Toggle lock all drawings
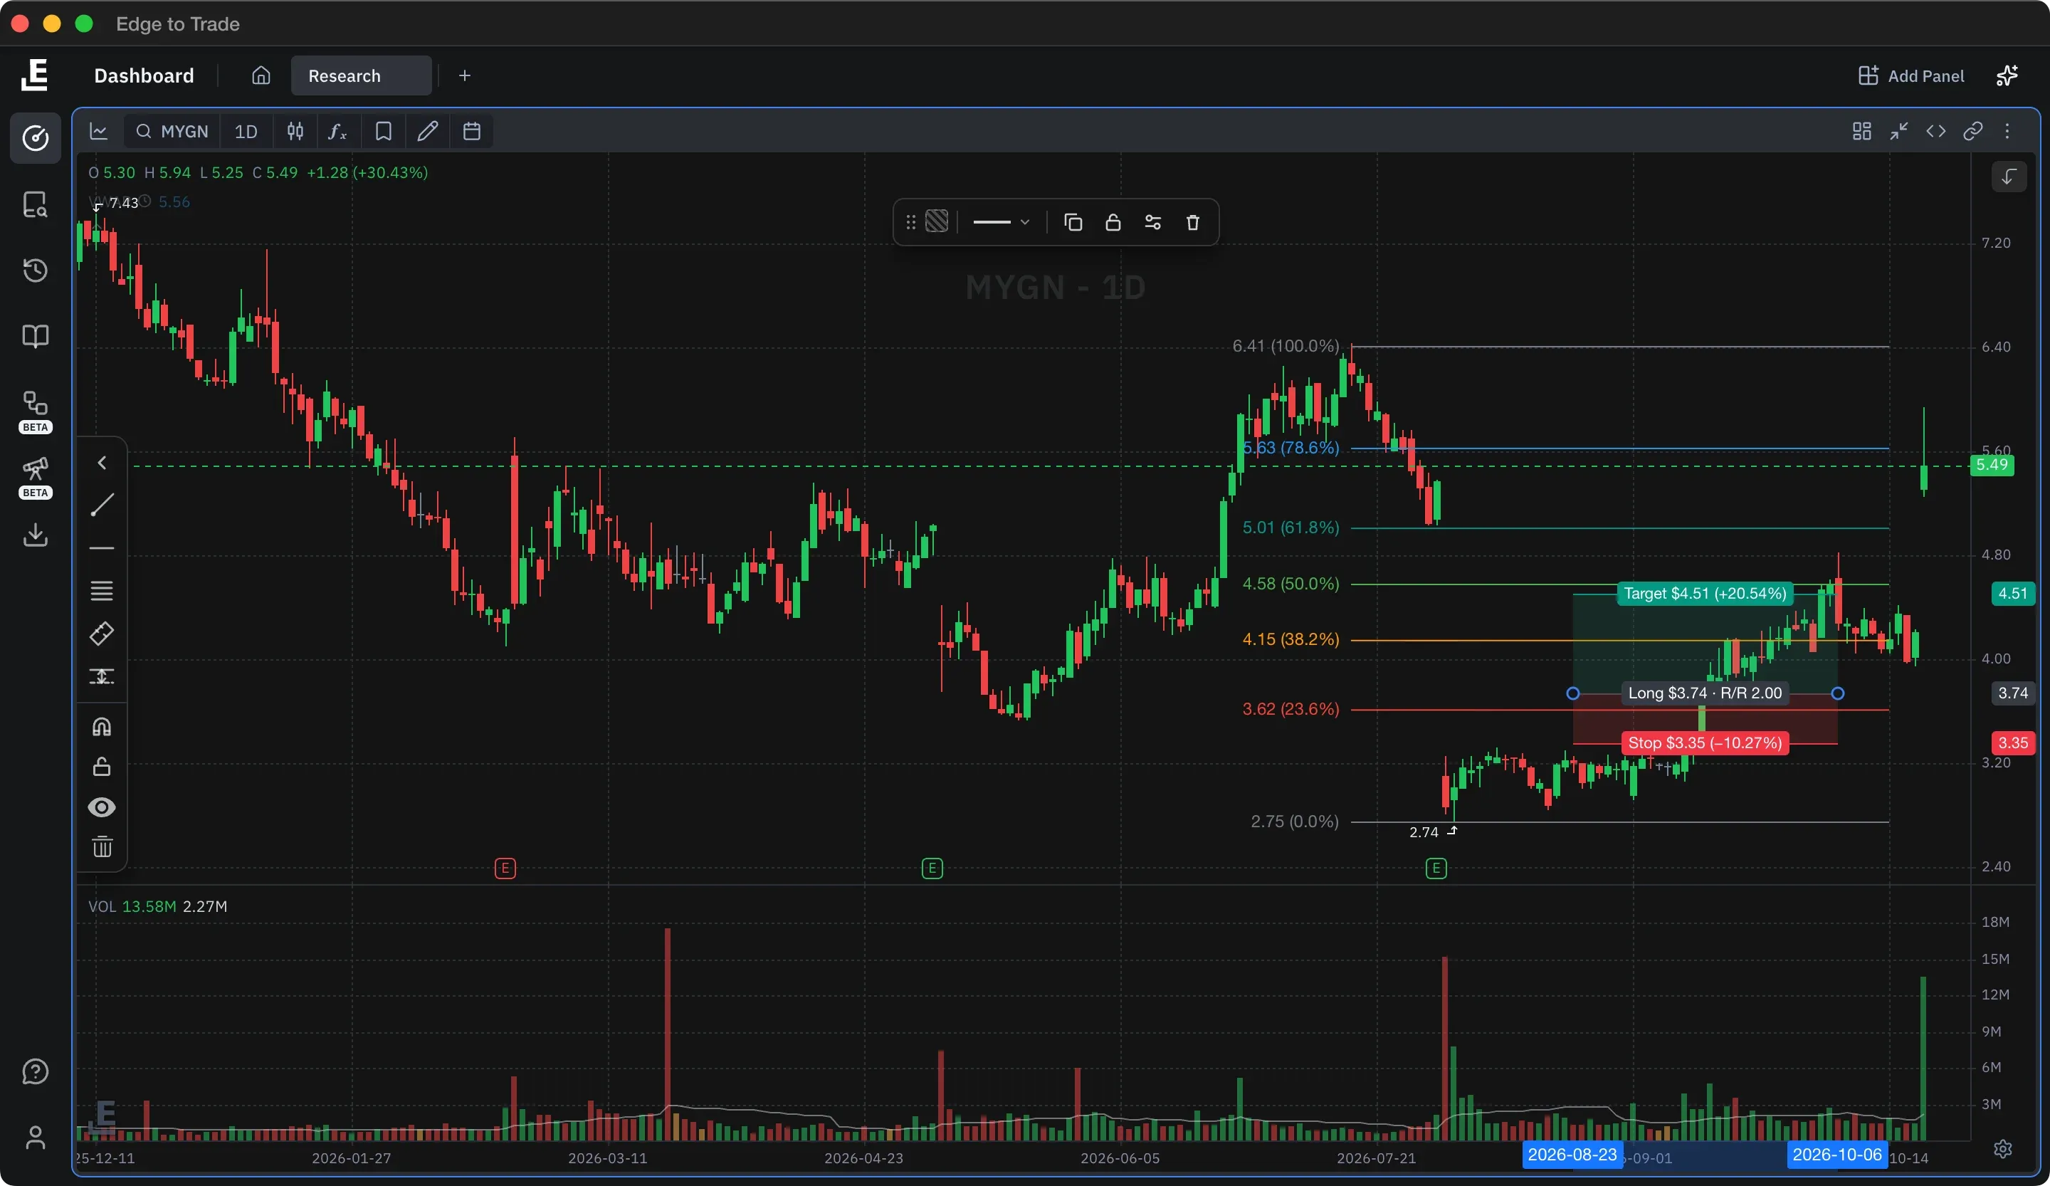This screenshot has height=1186, width=2050. [x=102, y=767]
